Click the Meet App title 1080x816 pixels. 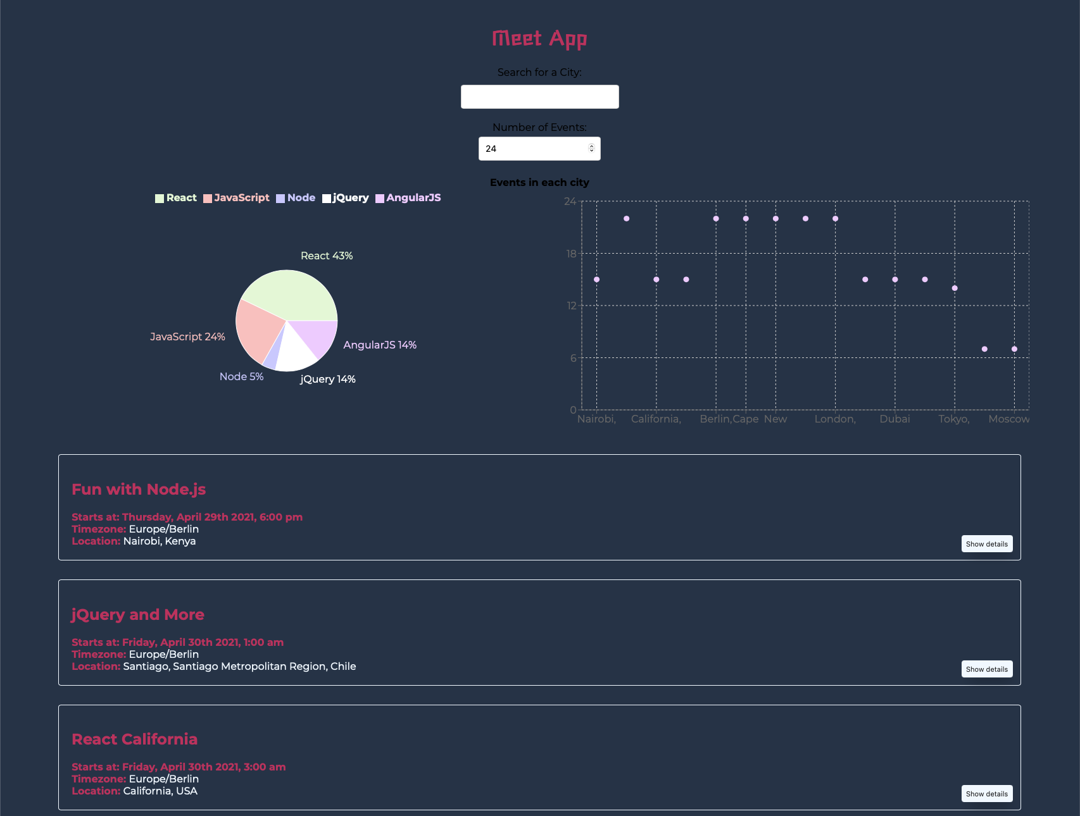(539, 39)
